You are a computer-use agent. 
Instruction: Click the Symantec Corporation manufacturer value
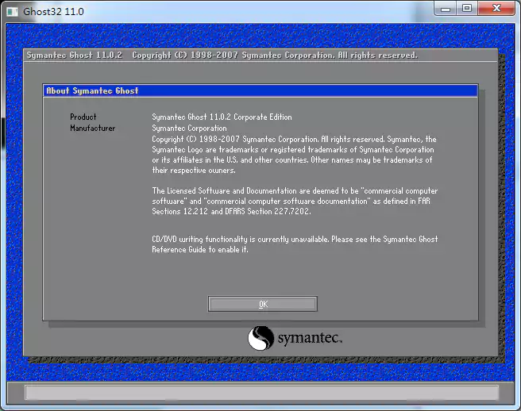point(189,129)
